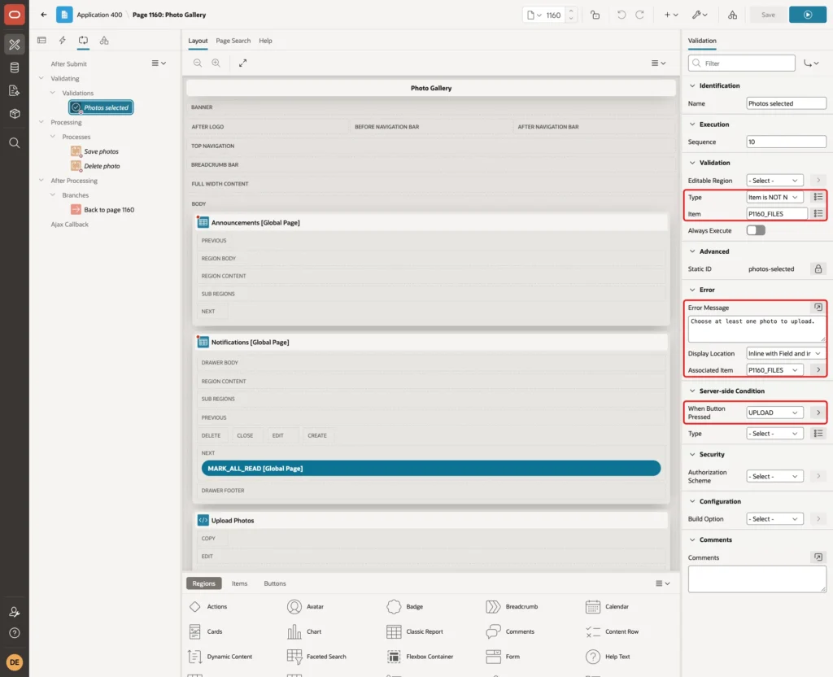The image size is (833, 677).
Task: Click the lock icon beside Static ID
Action: click(818, 269)
